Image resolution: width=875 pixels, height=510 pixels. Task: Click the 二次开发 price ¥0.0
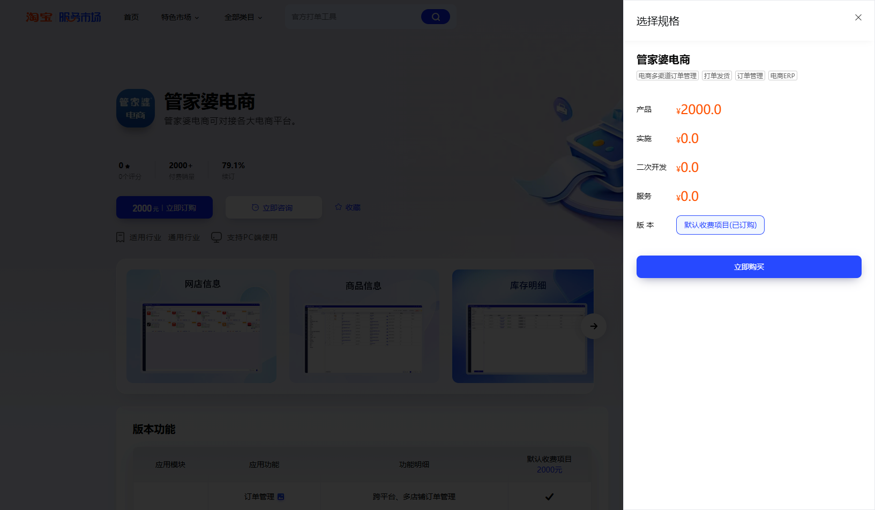(687, 168)
